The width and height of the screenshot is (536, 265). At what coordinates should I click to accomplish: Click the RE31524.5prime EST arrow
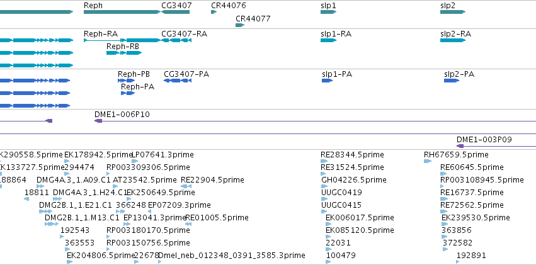pos(324,174)
